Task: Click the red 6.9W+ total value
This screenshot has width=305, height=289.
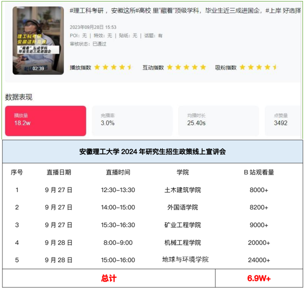Action: click(259, 278)
